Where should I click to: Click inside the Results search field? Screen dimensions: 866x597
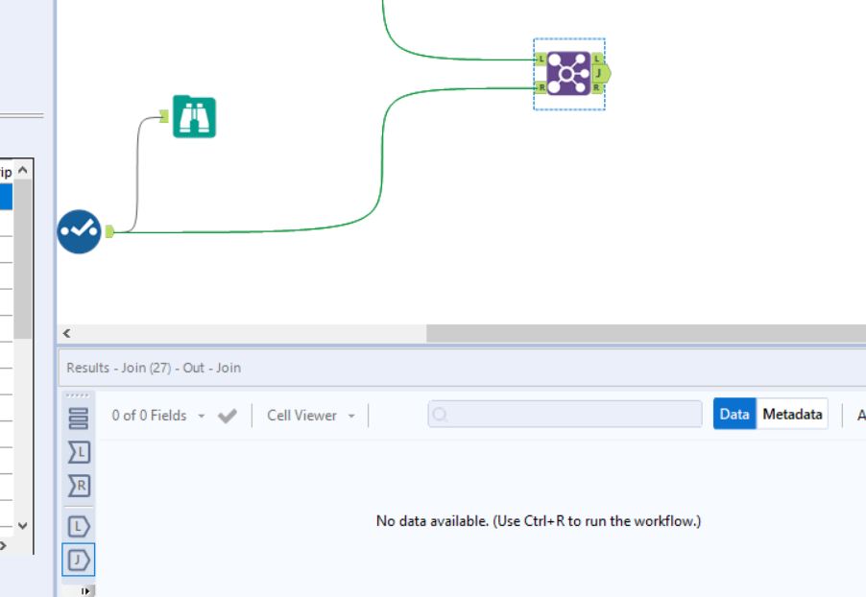[565, 414]
